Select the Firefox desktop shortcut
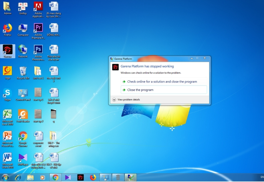Image resolution: width=264 pixels, height=182 pixels. (x=8, y=30)
